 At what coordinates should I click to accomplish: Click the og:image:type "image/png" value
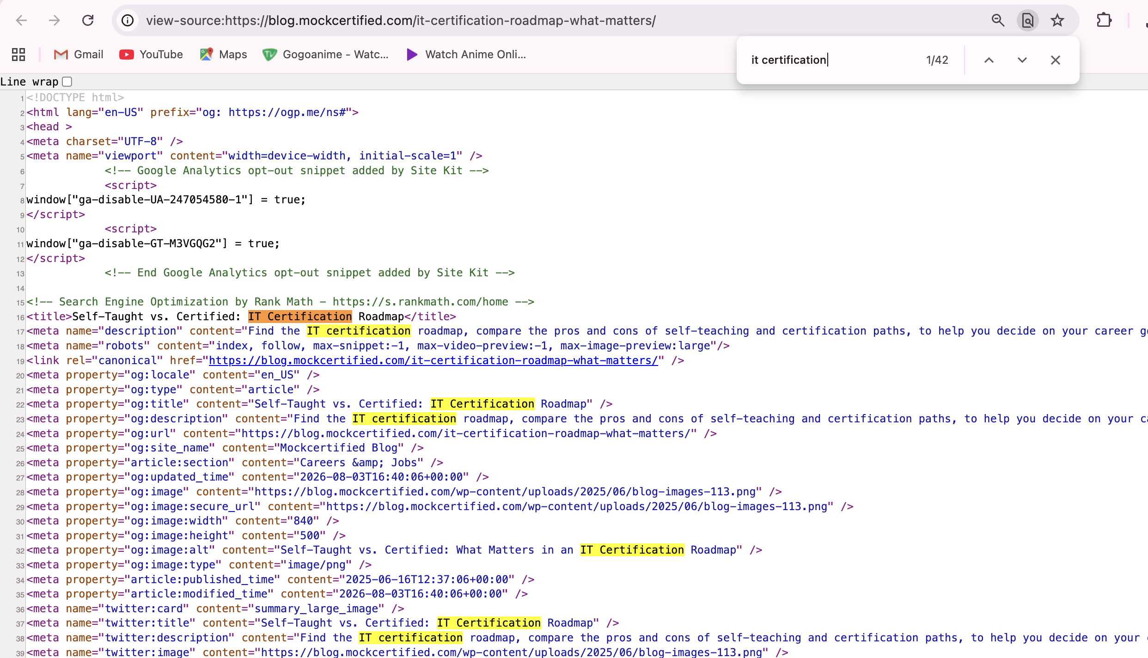click(x=316, y=565)
